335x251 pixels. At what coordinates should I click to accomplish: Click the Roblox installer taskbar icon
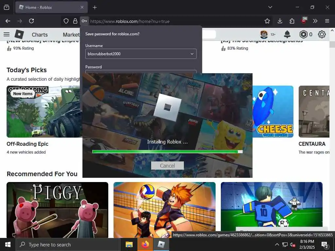point(161,244)
